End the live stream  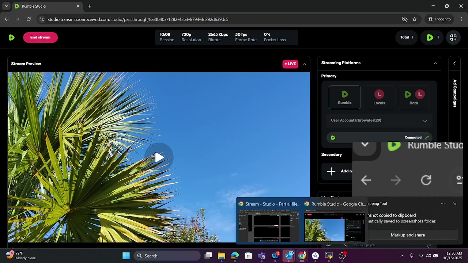tap(40, 37)
